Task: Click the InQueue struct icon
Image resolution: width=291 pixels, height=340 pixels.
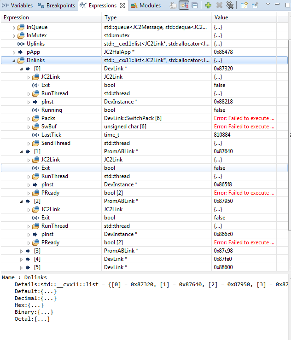Action: 21,27
